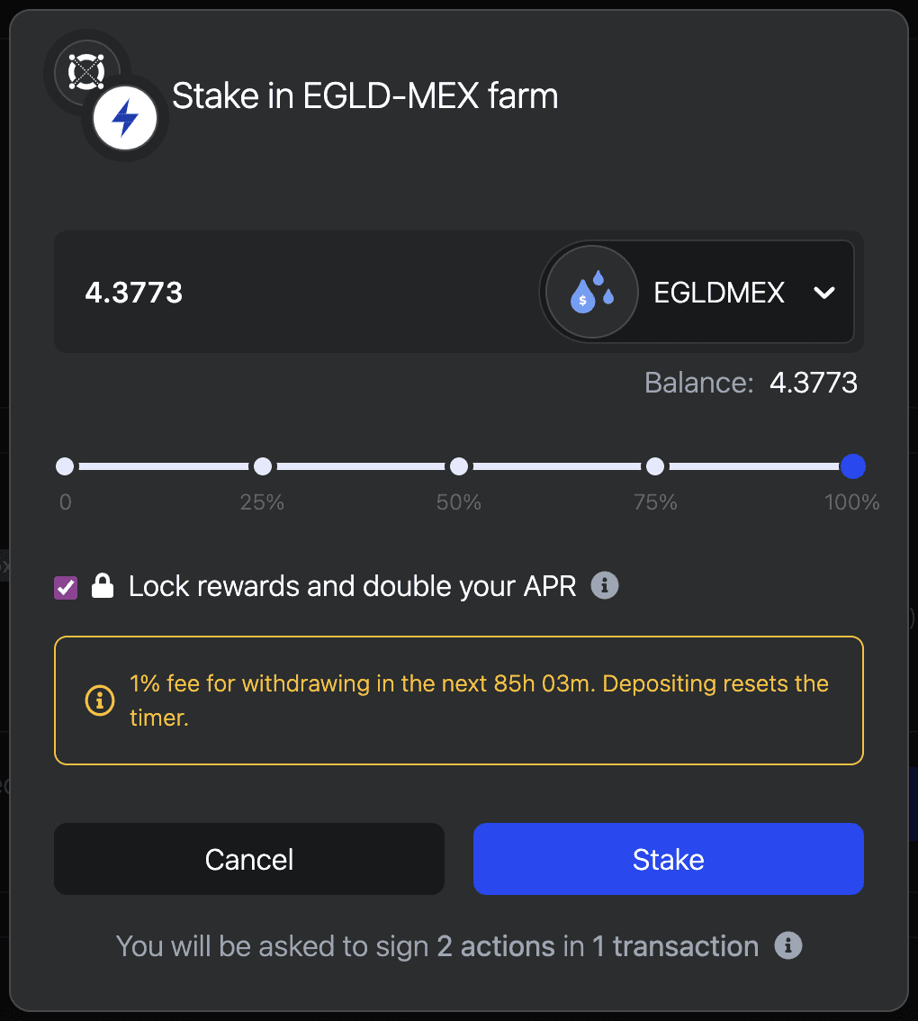Viewport: 918px width, 1021px height.
Task: Click the EGLDMEX water drops token icon
Action: (x=592, y=292)
